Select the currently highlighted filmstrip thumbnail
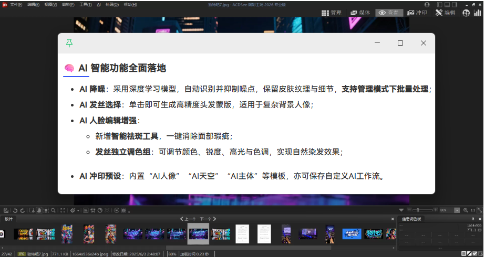The image size is (485, 257). (x=198, y=234)
